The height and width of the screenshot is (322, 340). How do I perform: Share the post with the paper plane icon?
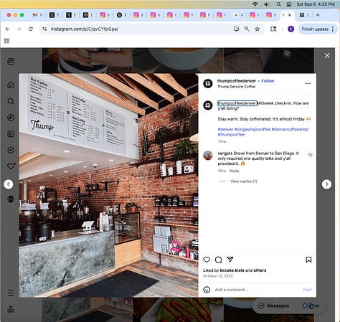click(230, 260)
